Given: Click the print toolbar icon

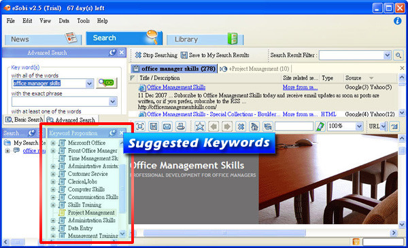Looking at the screenshot, I should [181, 126].
